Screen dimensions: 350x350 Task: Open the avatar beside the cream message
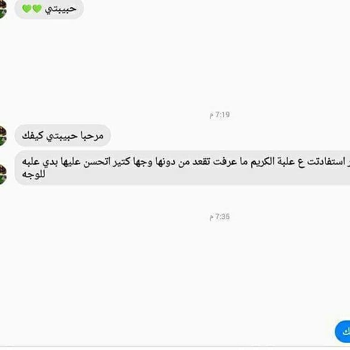pos(2,174)
